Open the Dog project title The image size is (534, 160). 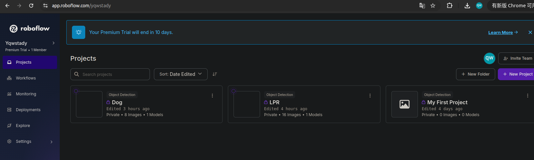point(117,102)
